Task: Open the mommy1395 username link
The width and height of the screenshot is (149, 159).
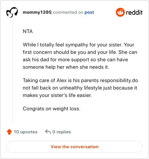Action: (37, 12)
